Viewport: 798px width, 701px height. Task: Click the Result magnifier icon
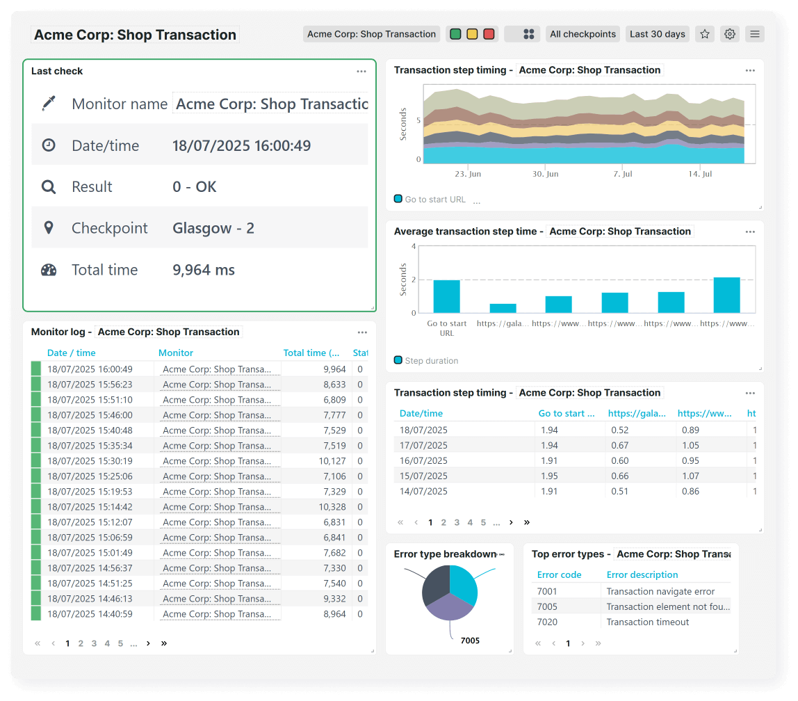click(x=49, y=186)
